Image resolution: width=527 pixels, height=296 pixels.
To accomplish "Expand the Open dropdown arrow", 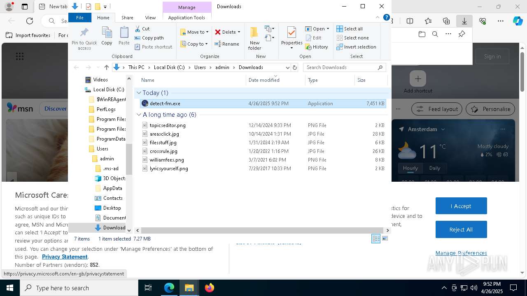I will pos(328,29).
